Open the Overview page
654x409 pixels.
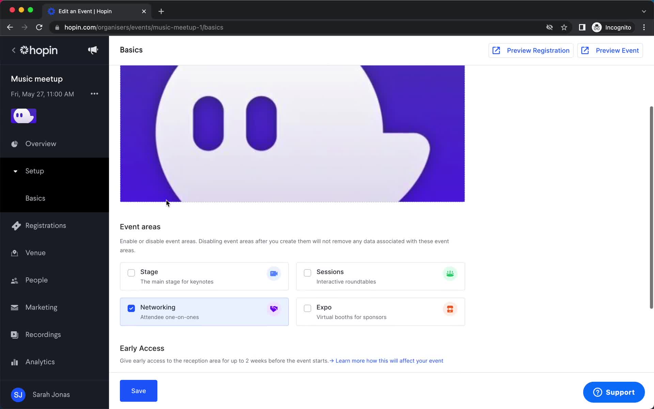[41, 144]
